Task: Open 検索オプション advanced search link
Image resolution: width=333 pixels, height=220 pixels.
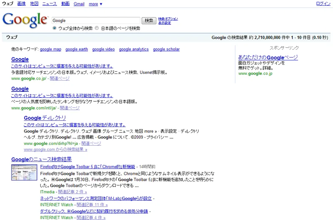Action: coord(168,19)
